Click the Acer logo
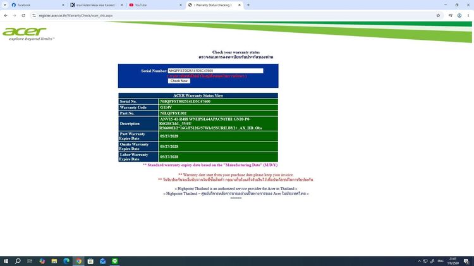 click(x=28, y=33)
